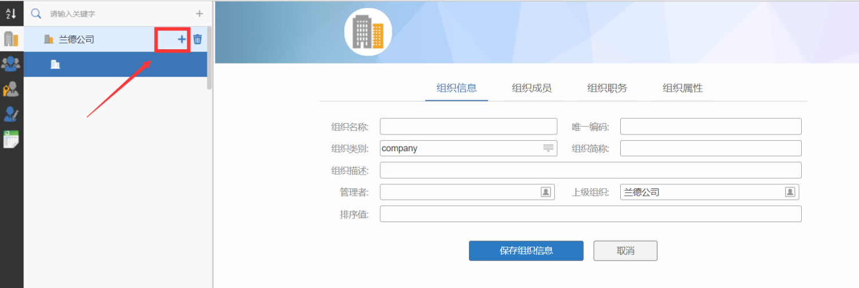Open the key-and-person roles icon in the sidebar
Screen dimensions: 859x288
point(11,89)
